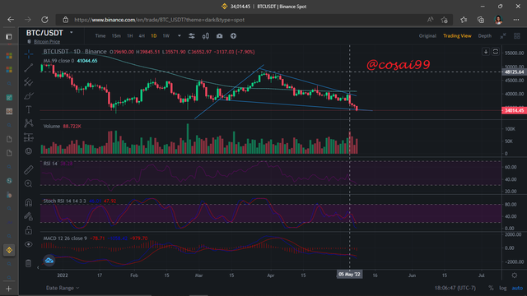The image size is (527, 296).
Task: Select the Time interval option
Action: tap(100, 36)
